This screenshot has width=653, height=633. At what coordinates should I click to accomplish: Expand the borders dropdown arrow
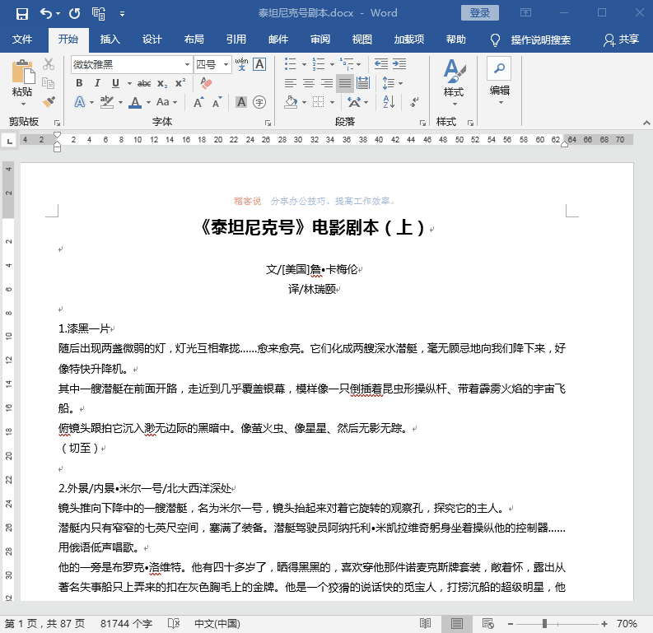tap(332, 102)
